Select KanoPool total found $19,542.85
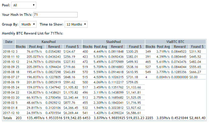The height and width of the screenshot is (124, 215). pyautogui.click(x=73, y=118)
